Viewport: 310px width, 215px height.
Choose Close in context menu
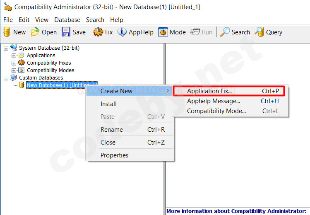130,143
